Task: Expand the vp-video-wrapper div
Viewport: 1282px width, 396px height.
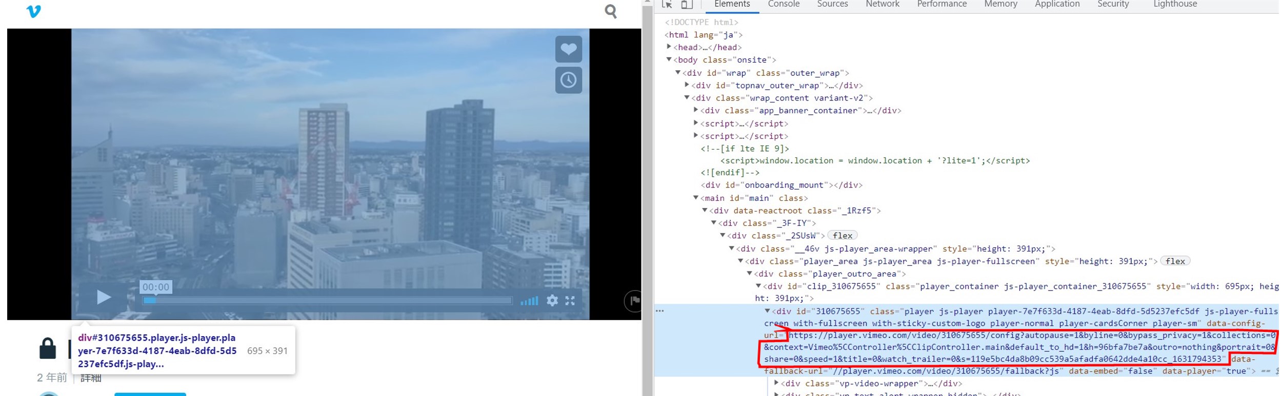Action: coord(776,383)
